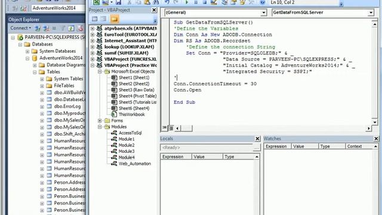Select dbo.ErrorLog table
Viewport: 382px width, 215px height.
[x=67, y=106]
